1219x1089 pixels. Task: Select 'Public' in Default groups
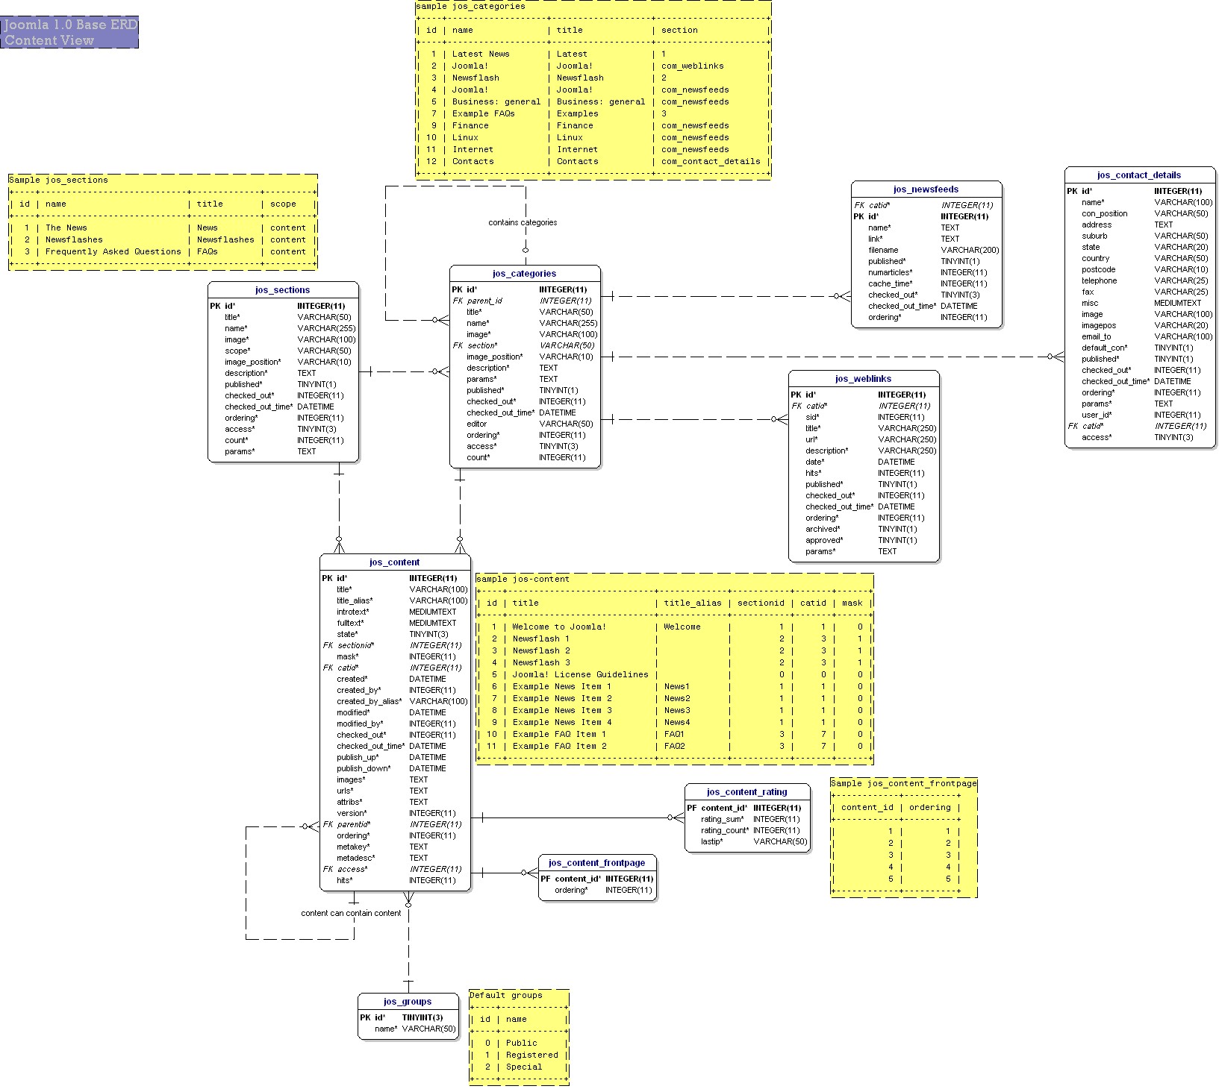(521, 1043)
